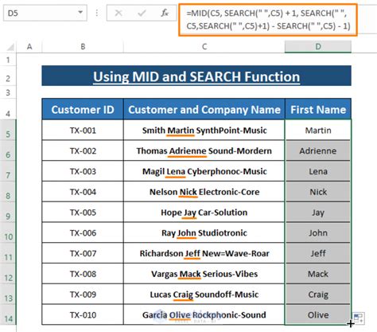Select First Name cell 'Jay'

pyautogui.click(x=318, y=213)
